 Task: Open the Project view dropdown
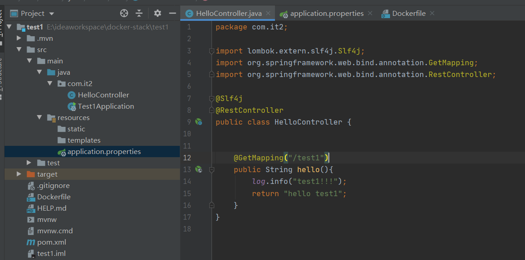(x=52, y=14)
